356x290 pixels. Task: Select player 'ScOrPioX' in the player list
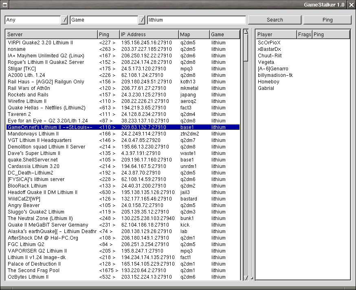[269, 43]
